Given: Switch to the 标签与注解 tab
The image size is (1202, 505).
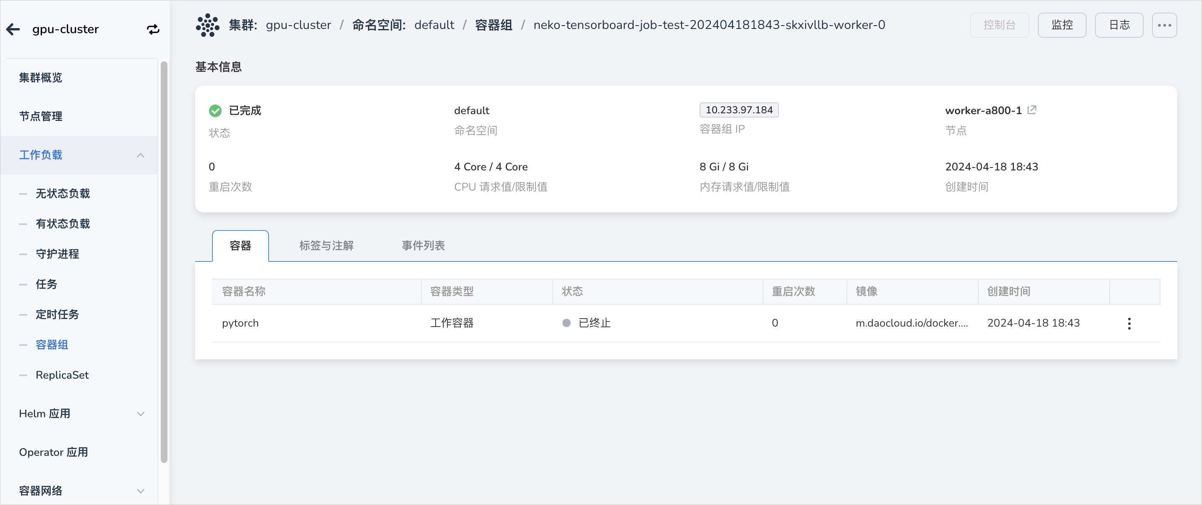Looking at the screenshot, I should tap(326, 246).
